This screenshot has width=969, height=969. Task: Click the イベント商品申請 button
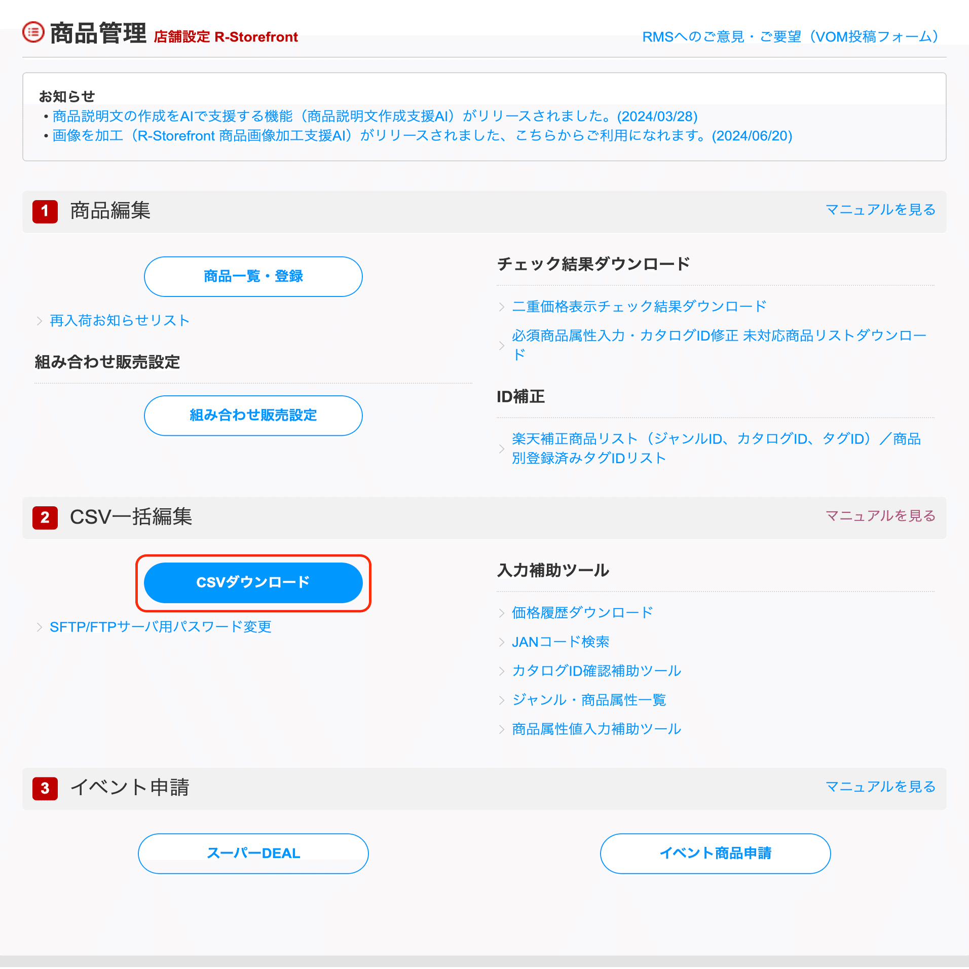point(715,853)
